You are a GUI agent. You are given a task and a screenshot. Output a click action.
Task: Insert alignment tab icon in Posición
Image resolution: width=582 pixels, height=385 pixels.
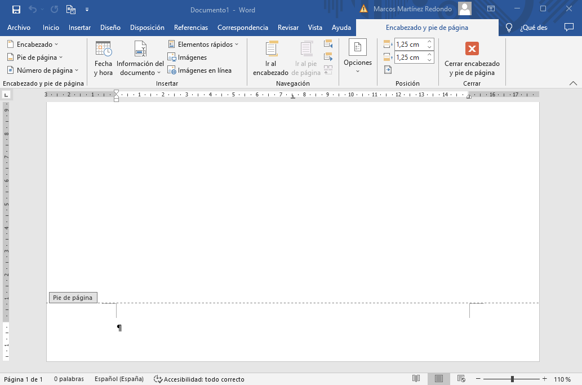click(388, 70)
